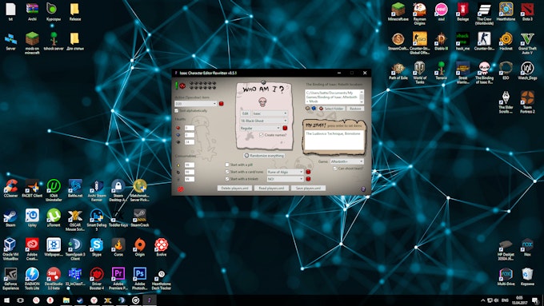Click the Randomize everything button

pyautogui.click(x=264, y=156)
